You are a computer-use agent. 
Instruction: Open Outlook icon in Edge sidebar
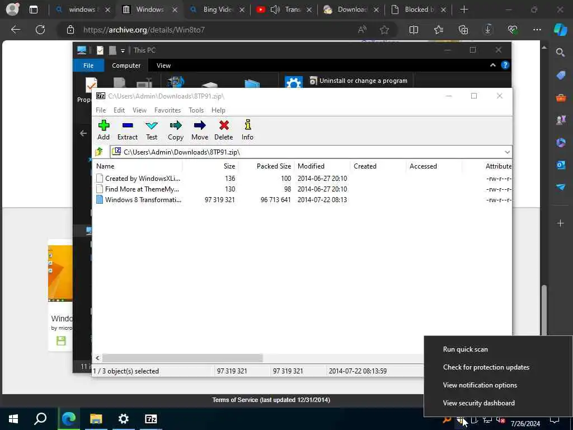(561, 165)
